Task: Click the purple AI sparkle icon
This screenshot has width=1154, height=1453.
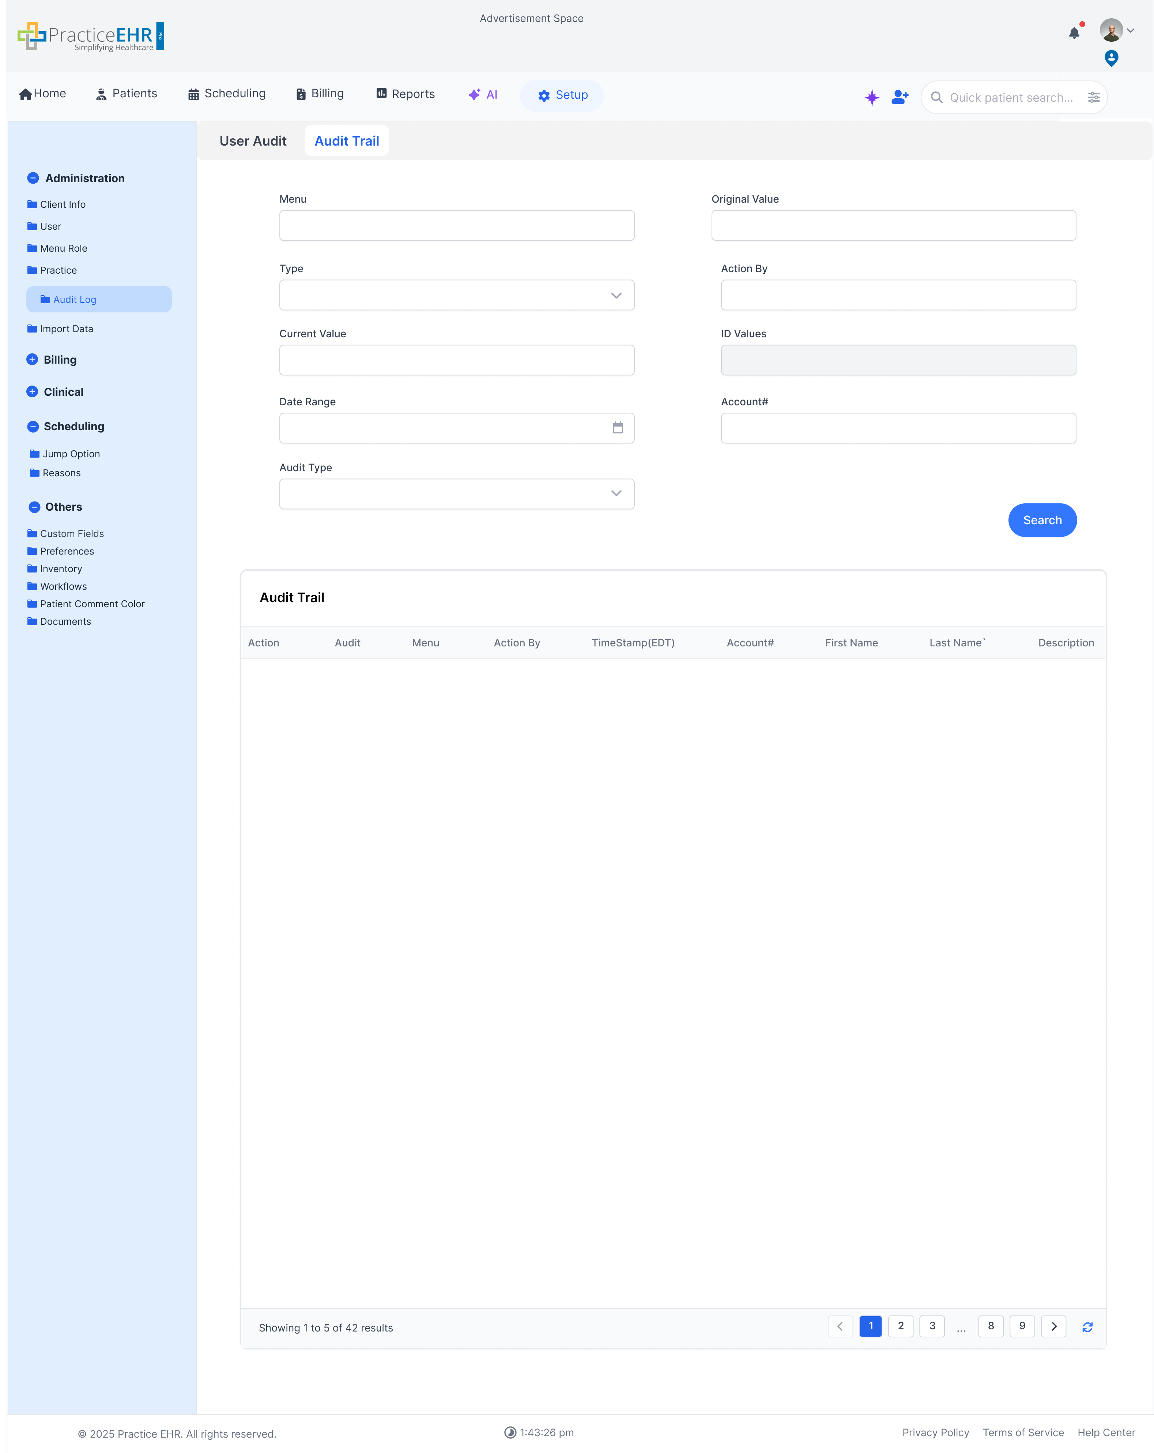Action: [x=872, y=98]
